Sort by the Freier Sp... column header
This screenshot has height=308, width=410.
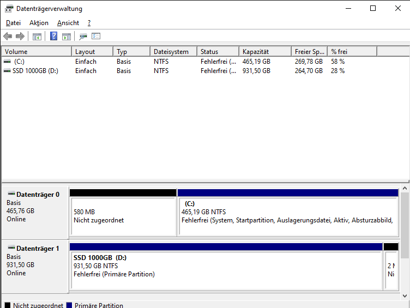(x=310, y=51)
